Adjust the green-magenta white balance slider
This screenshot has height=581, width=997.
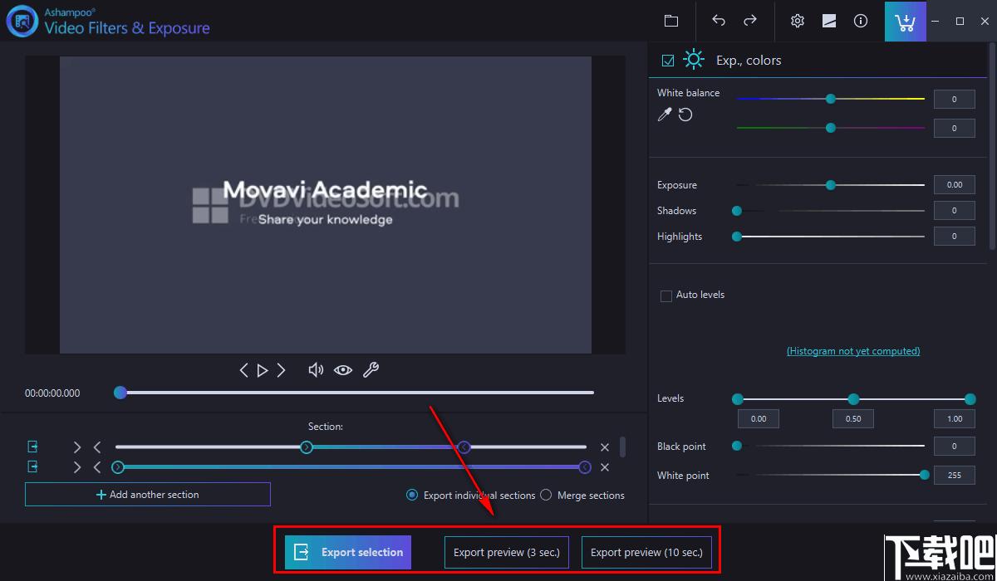(x=831, y=128)
